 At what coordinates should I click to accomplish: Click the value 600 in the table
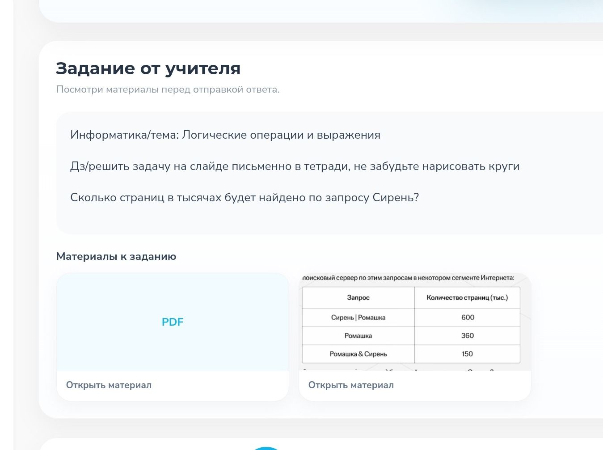[x=468, y=318]
